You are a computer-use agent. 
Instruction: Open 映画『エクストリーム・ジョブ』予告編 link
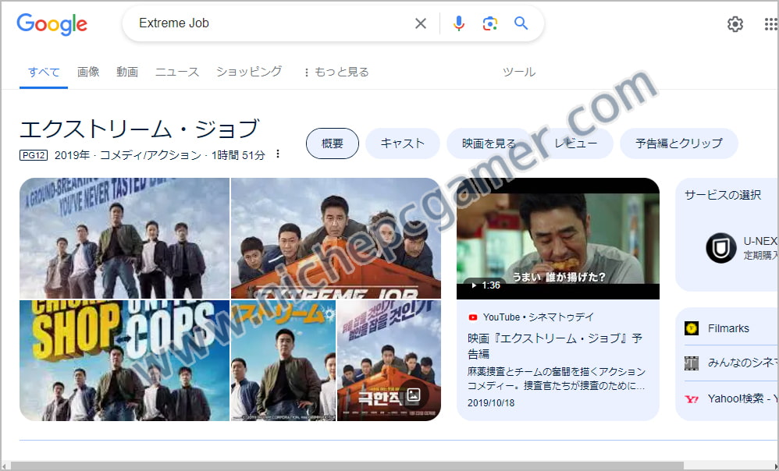coord(555,346)
